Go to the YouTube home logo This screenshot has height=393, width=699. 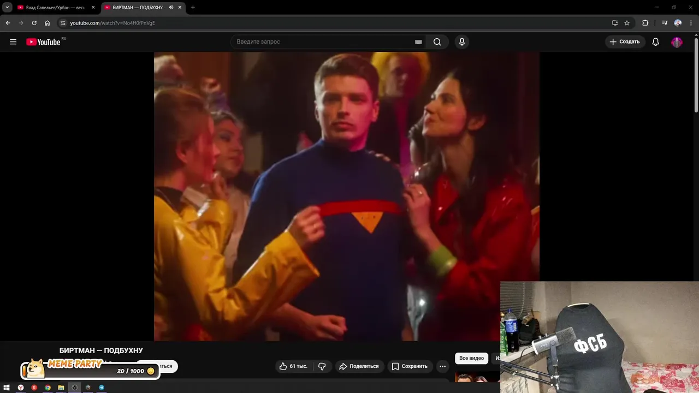pyautogui.click(x=43, y=42)
